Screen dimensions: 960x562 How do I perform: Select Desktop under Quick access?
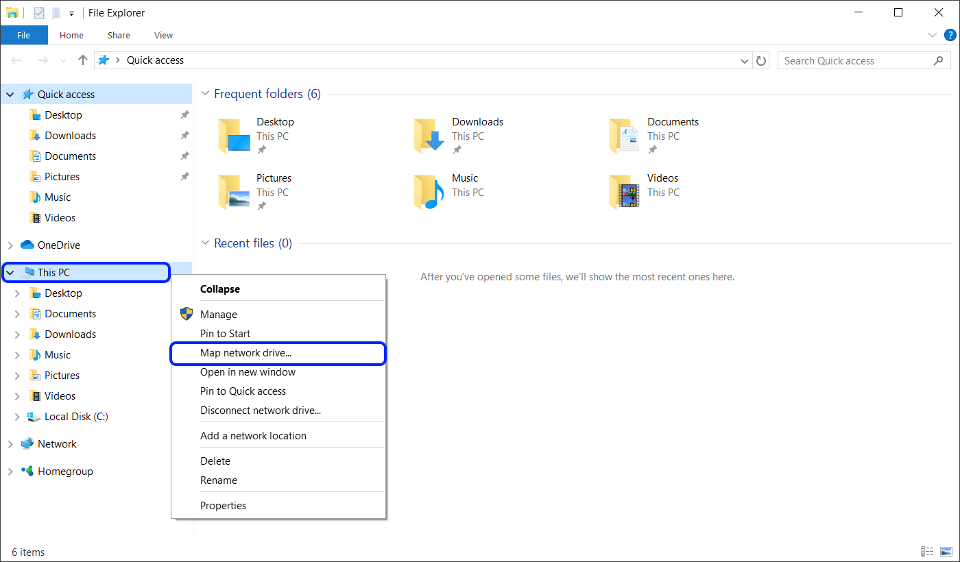(x=63, y=115)
